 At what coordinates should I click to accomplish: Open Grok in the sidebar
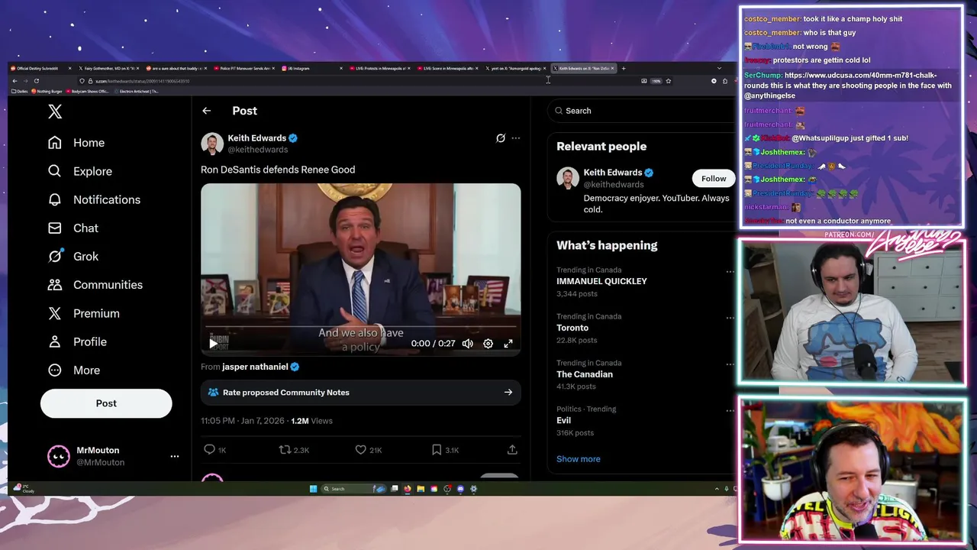point(73,256)
